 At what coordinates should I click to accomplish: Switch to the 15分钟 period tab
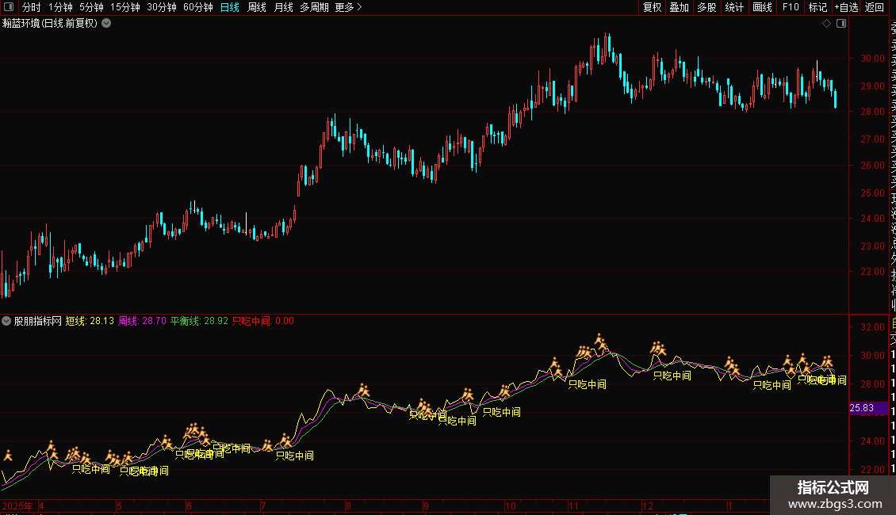pyautogui.click(x=125, y=7)
